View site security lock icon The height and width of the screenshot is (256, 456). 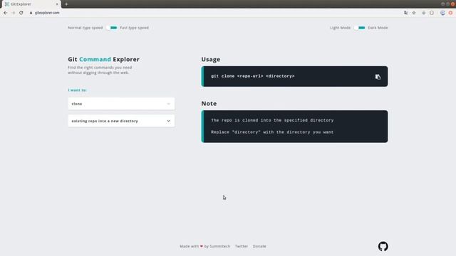click(x=31, y=13)
